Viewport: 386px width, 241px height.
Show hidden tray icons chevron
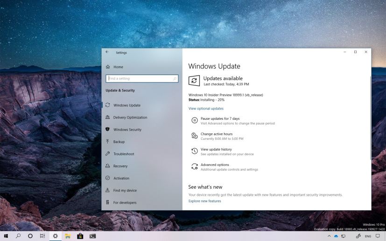329,236
